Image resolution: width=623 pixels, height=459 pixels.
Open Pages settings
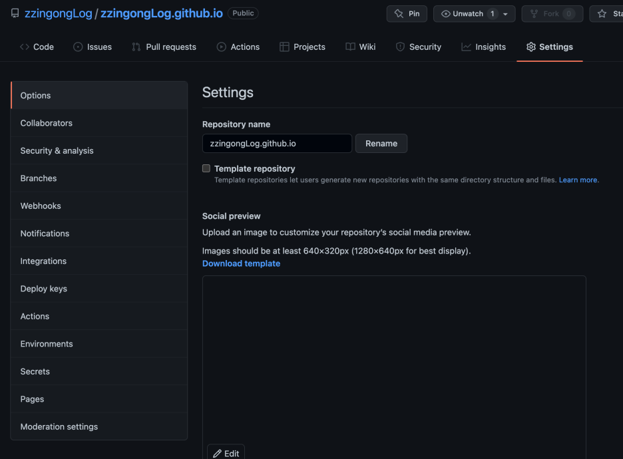click(99, 399)
